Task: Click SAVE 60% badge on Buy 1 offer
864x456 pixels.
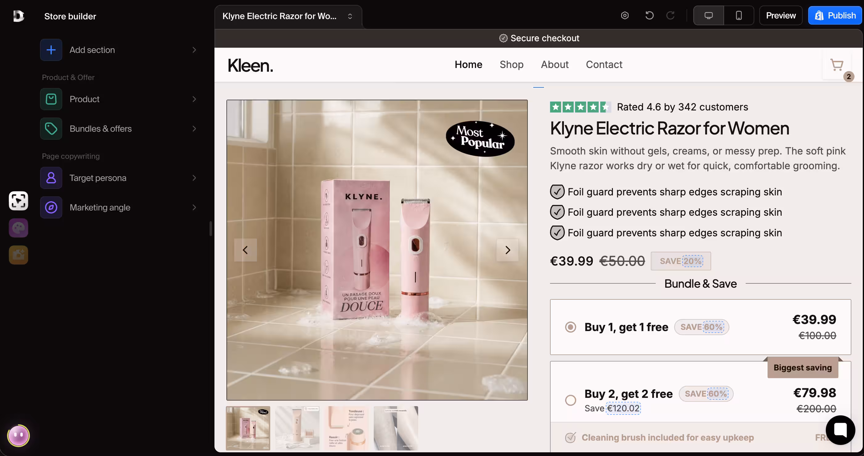Action: click(701, 327)
